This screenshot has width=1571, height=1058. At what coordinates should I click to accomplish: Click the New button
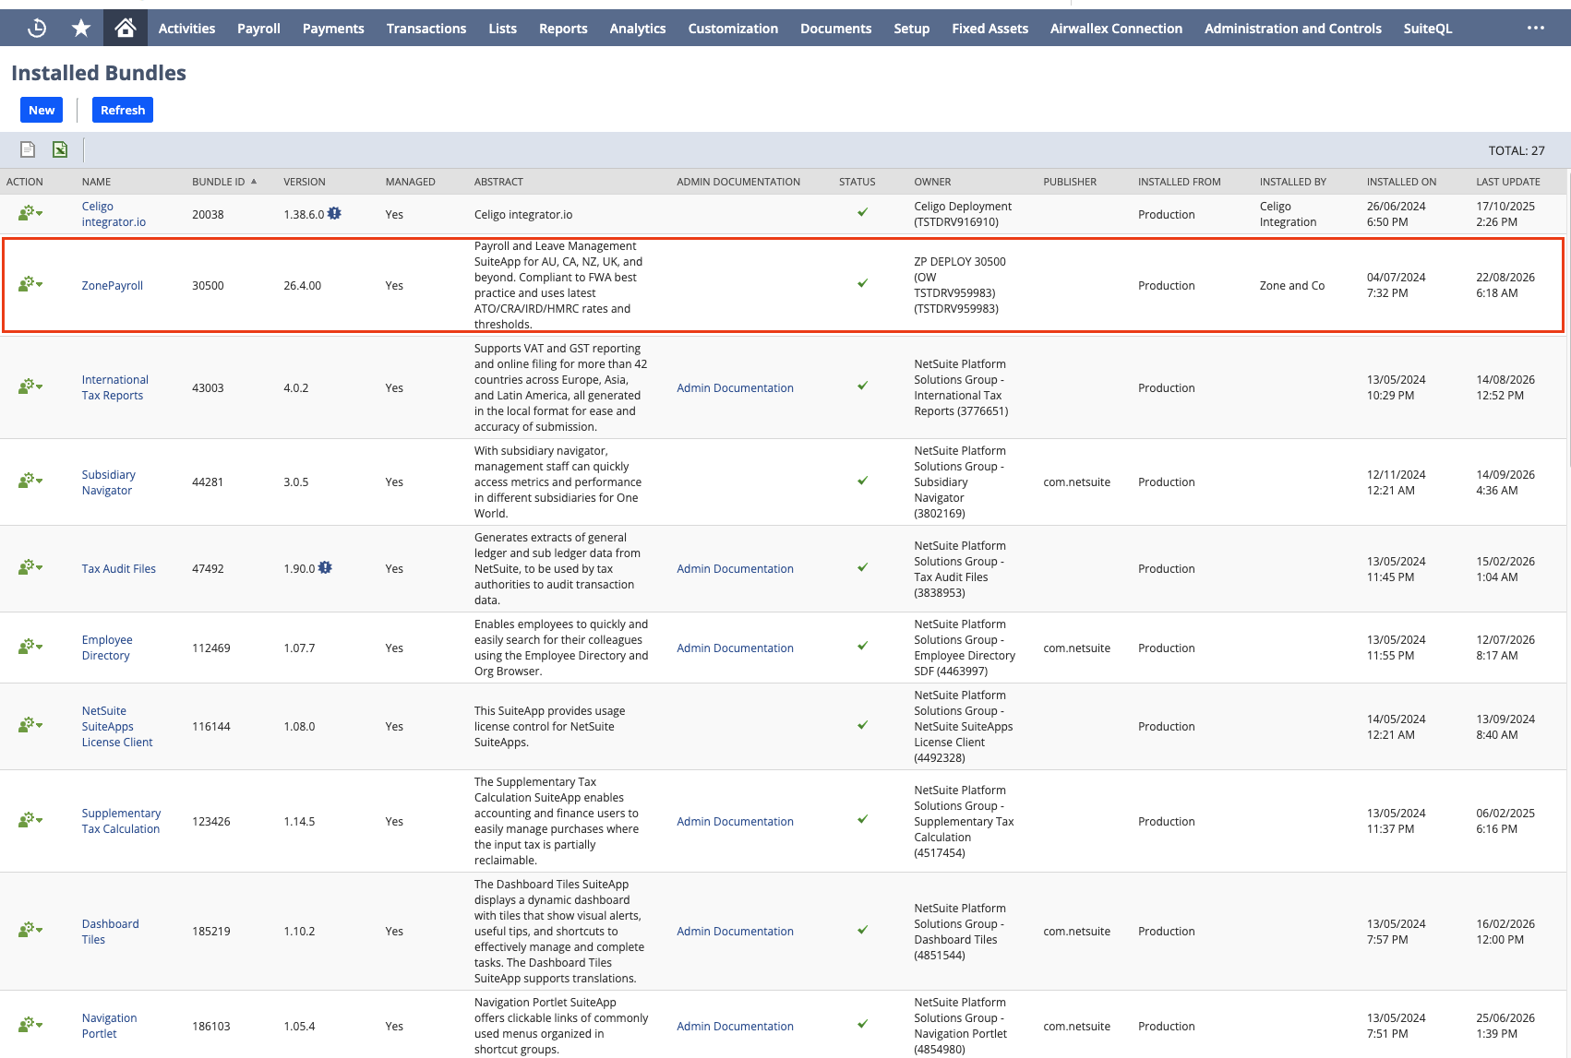tap(42, 110)
